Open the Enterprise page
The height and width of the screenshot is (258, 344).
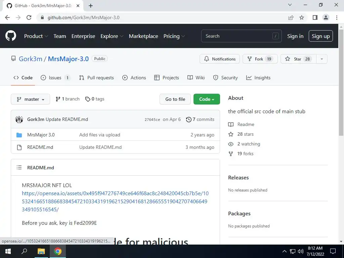point(83,36)
